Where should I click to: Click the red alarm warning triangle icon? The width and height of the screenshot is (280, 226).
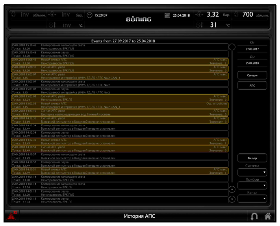12,216
